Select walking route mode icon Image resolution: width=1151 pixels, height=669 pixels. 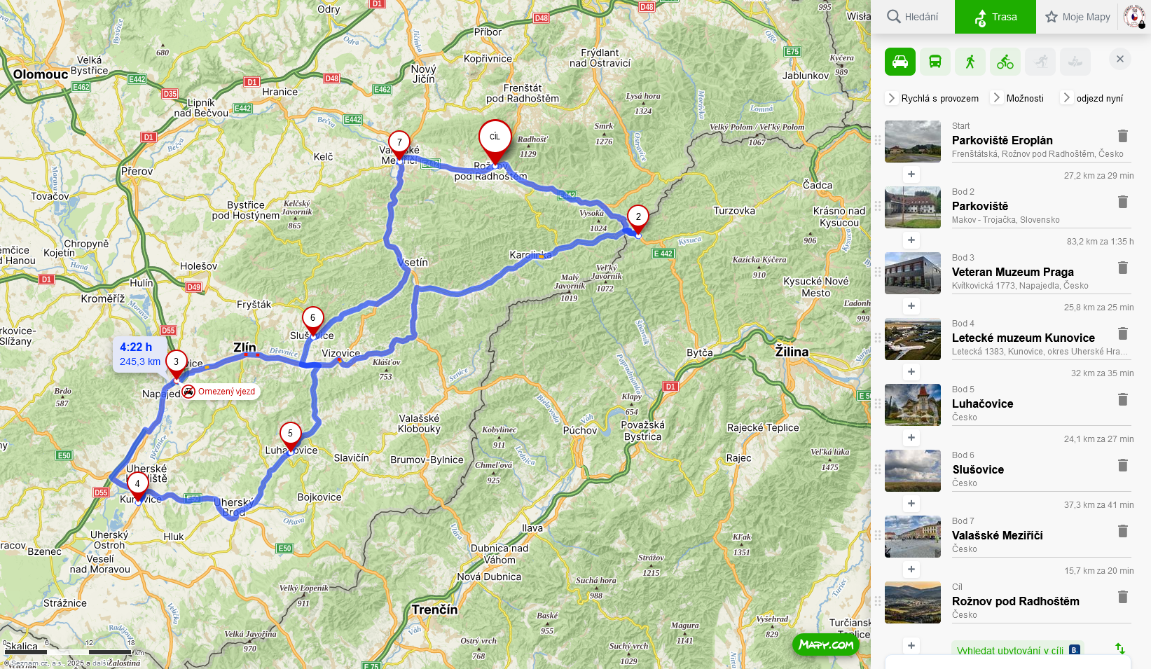point(970,62)
